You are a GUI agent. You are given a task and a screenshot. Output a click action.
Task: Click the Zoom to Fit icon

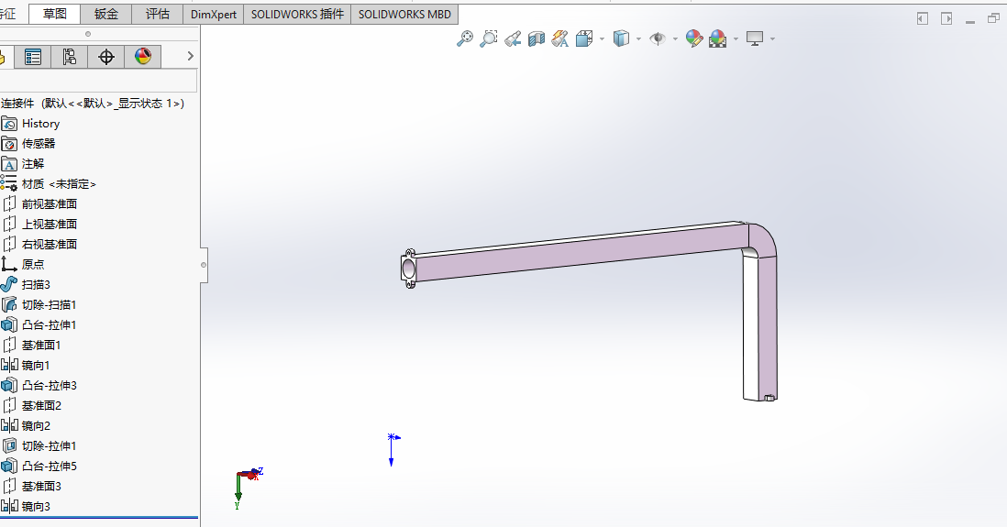coord(465,38)
